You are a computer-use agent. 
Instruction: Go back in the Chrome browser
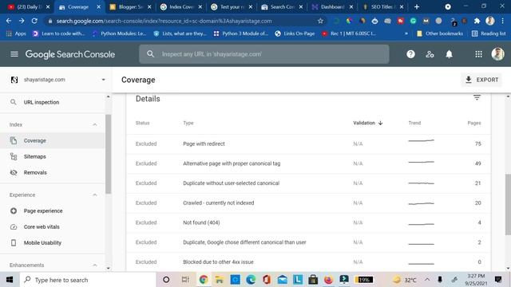click(x=9, y=21)
